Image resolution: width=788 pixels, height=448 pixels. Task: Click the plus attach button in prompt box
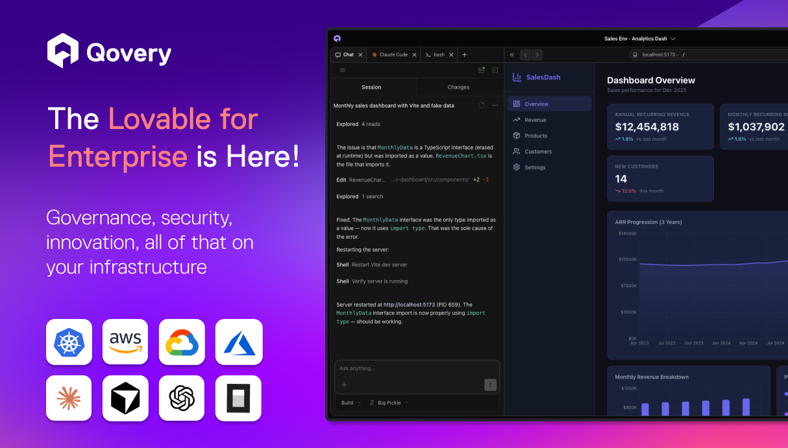(344, 385)
